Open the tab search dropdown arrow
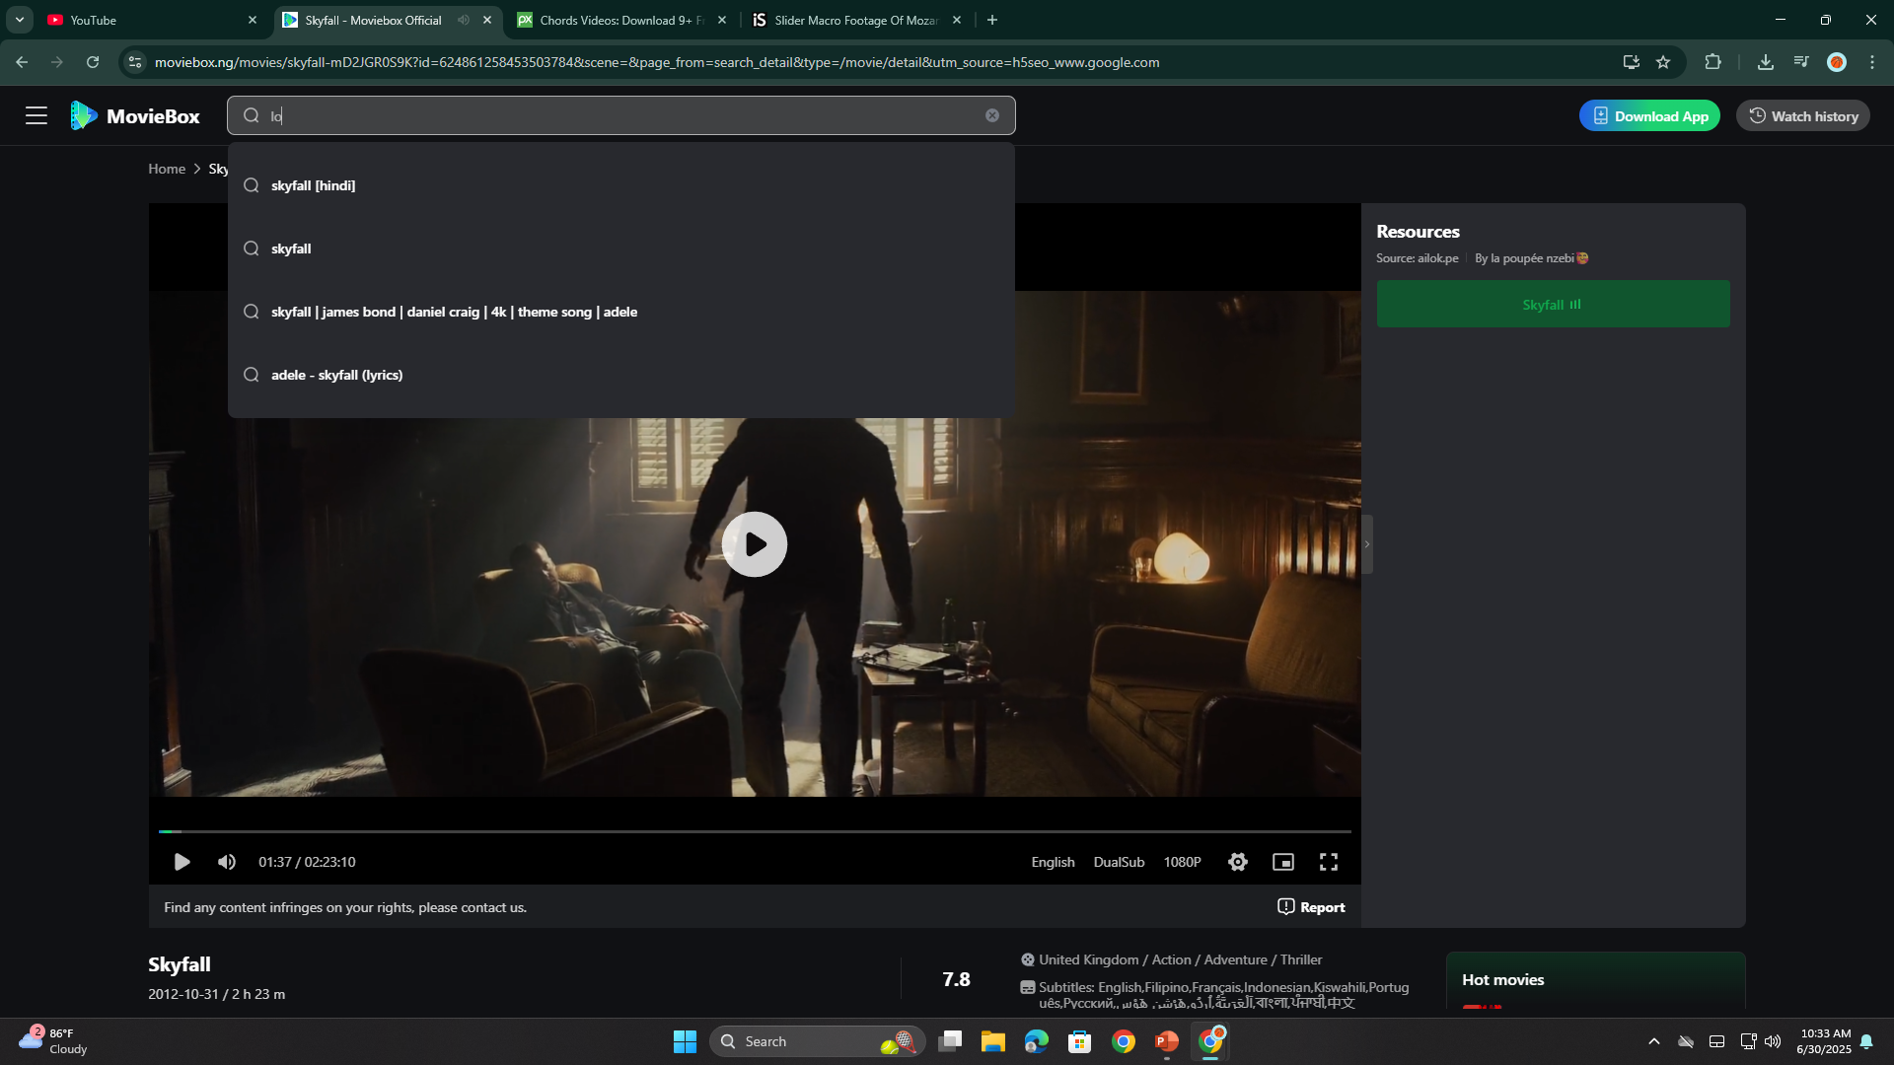The image size is (1894, 1065). [20, 20]
